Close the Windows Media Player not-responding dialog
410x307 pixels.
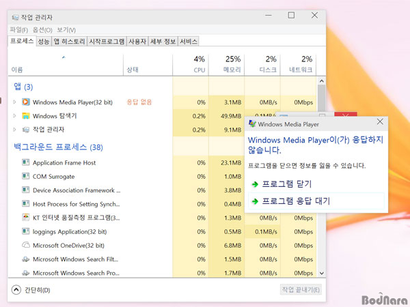pos(380,121)
